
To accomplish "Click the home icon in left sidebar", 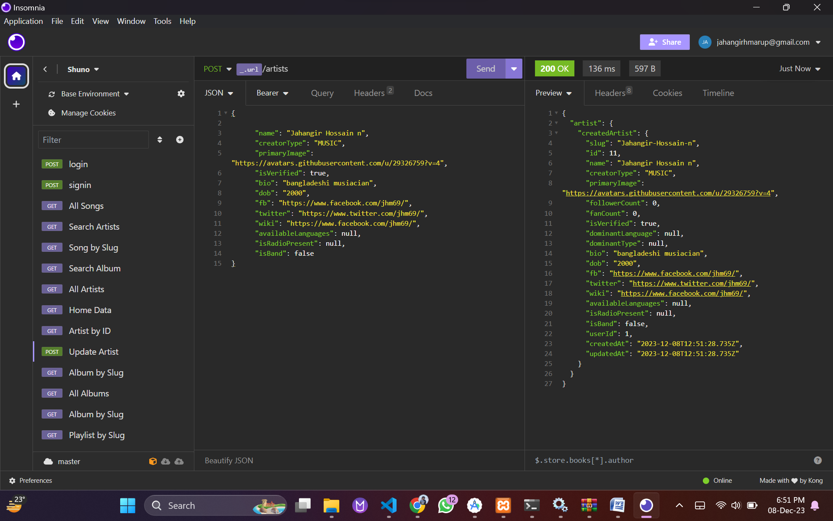I will [x=16, y=76].
